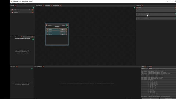
Task: Select the Resolume state title
Action: point(50,25)
